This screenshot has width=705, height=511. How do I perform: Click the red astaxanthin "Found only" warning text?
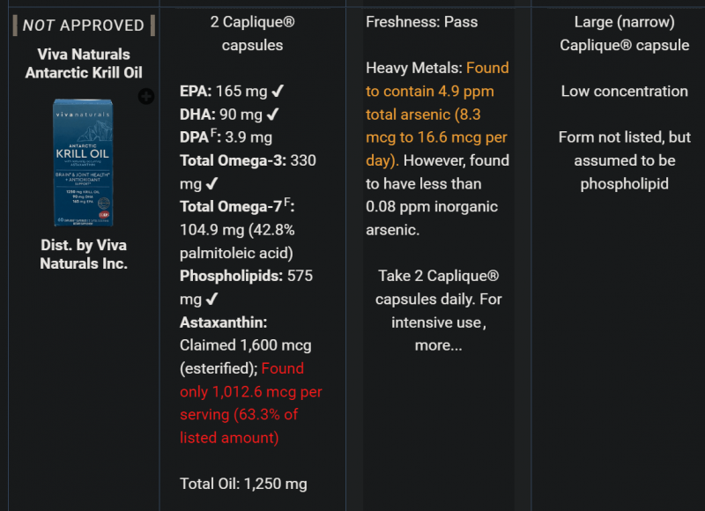(x=251, y=403)
